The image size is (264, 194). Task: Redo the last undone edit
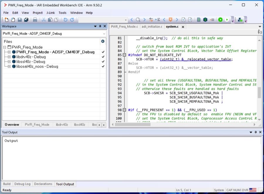pos(72,20)
